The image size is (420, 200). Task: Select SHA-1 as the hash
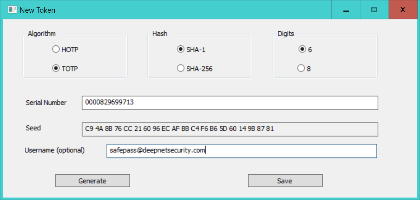tap(180, 50)
